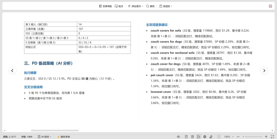This screenshot has width=277, height=139.
Task: Open the 查找 search tool
Action: coord(150,6)
